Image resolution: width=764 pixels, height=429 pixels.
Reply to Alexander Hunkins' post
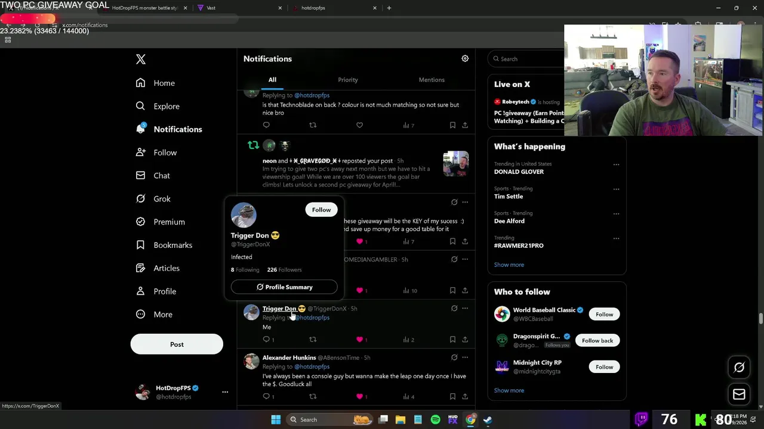pyautogui.click(x=269, y=396)
